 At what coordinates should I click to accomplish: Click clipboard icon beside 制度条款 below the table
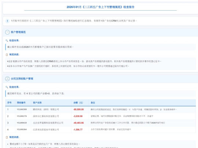click(x=7, y=137)
